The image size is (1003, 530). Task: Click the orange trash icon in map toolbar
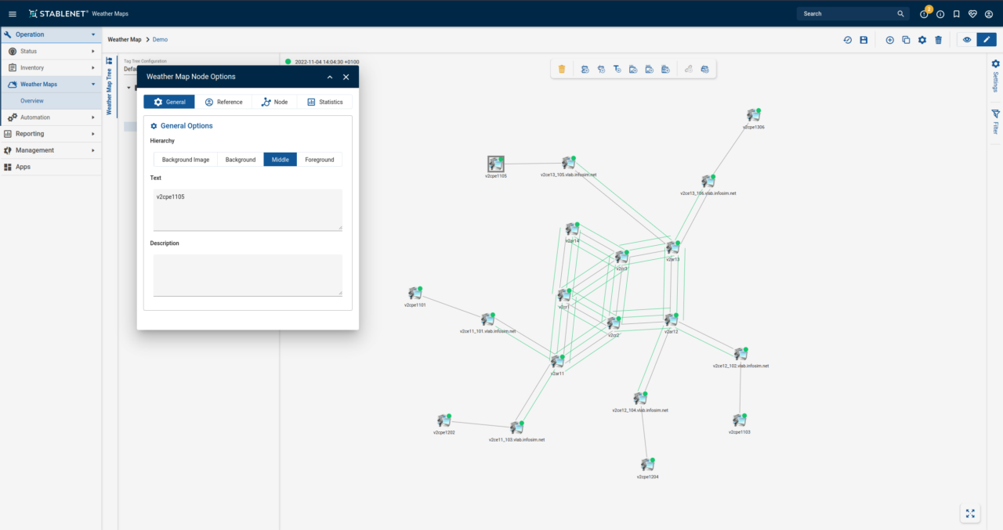tap(562, 70)
